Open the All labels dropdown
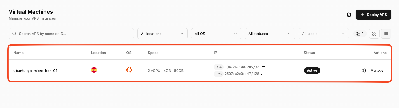This screenshot has width=399, height=108. point(324,34)
